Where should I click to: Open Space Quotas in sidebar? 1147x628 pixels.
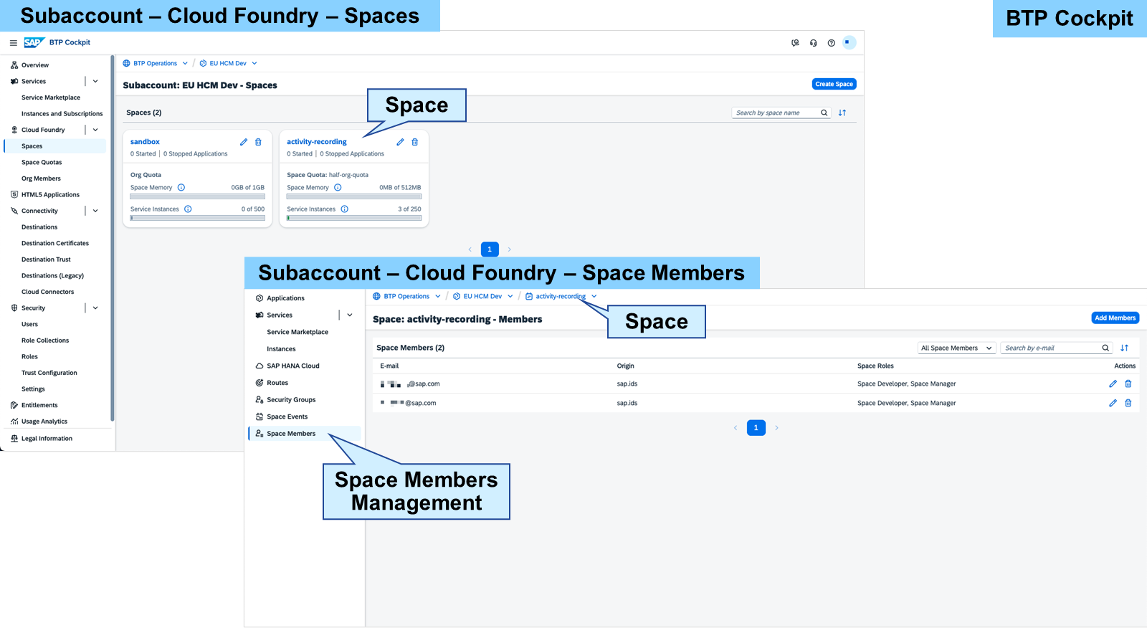pos(42,162)
